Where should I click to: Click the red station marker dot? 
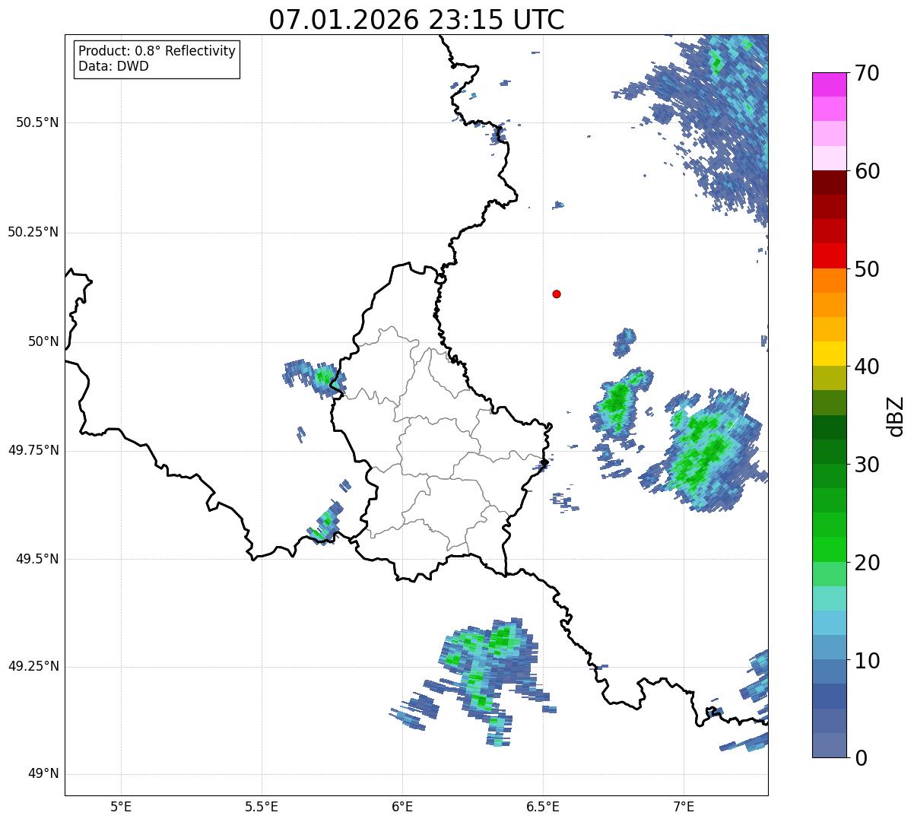[557, 294]
